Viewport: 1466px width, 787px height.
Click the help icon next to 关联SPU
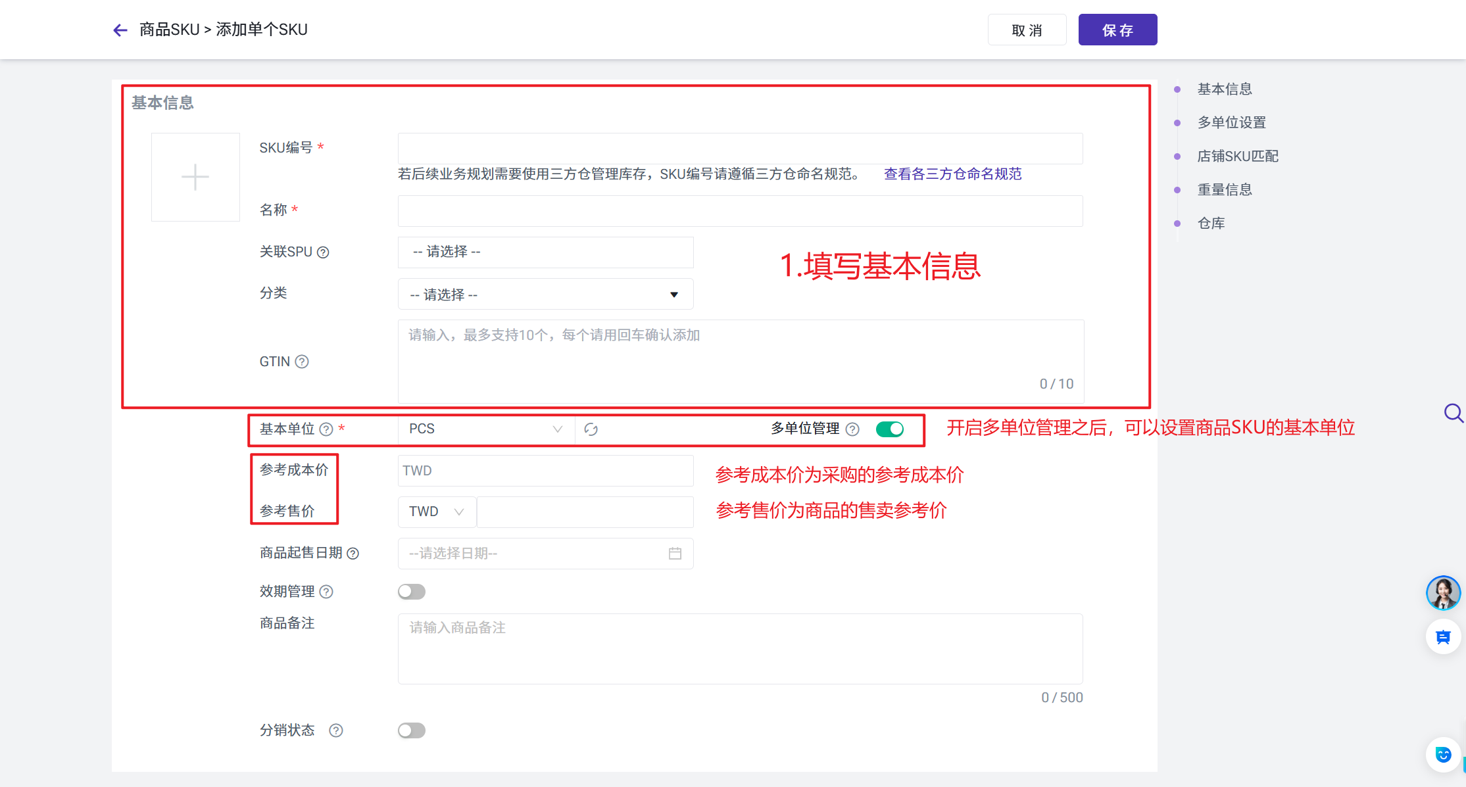pos(323,252)
